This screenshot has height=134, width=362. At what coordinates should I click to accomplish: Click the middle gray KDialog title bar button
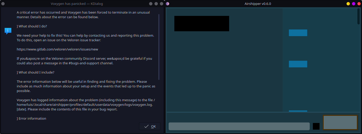point(156,4)
